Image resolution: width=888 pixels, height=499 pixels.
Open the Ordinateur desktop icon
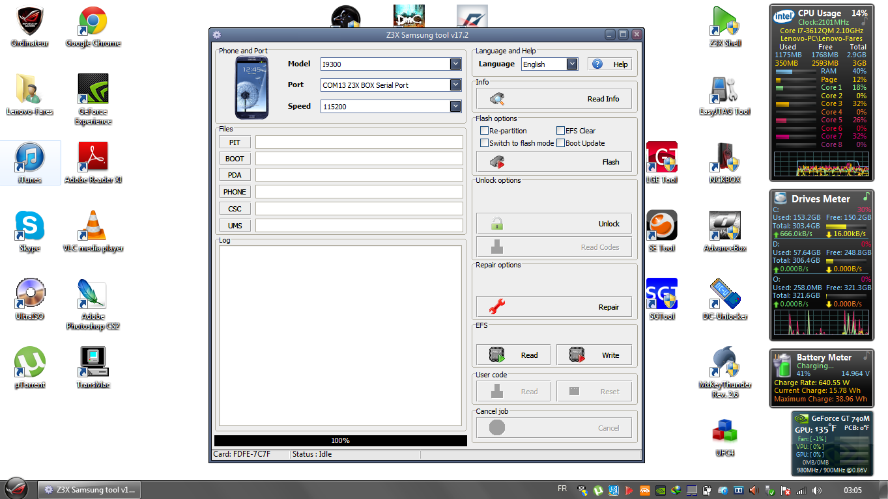30,27
